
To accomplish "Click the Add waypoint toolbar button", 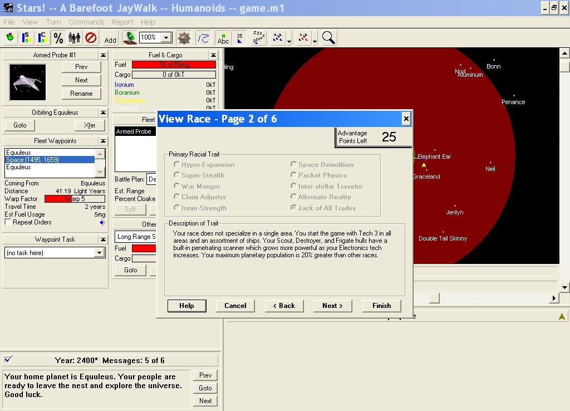I will point(110,38).
